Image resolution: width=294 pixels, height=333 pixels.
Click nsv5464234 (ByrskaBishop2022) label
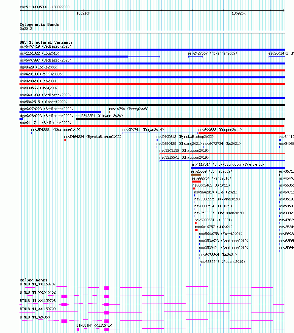pos(93,137)
